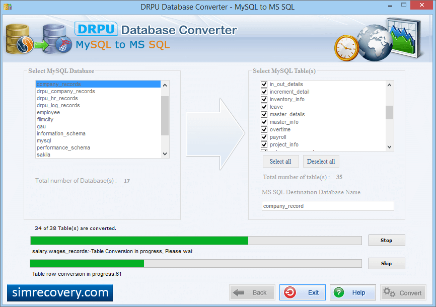
Task: Click the destination database name field
Action: 328,206
